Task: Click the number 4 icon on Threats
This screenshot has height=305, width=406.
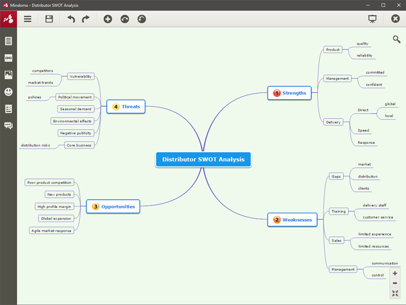Action: (x=115, y=107)
